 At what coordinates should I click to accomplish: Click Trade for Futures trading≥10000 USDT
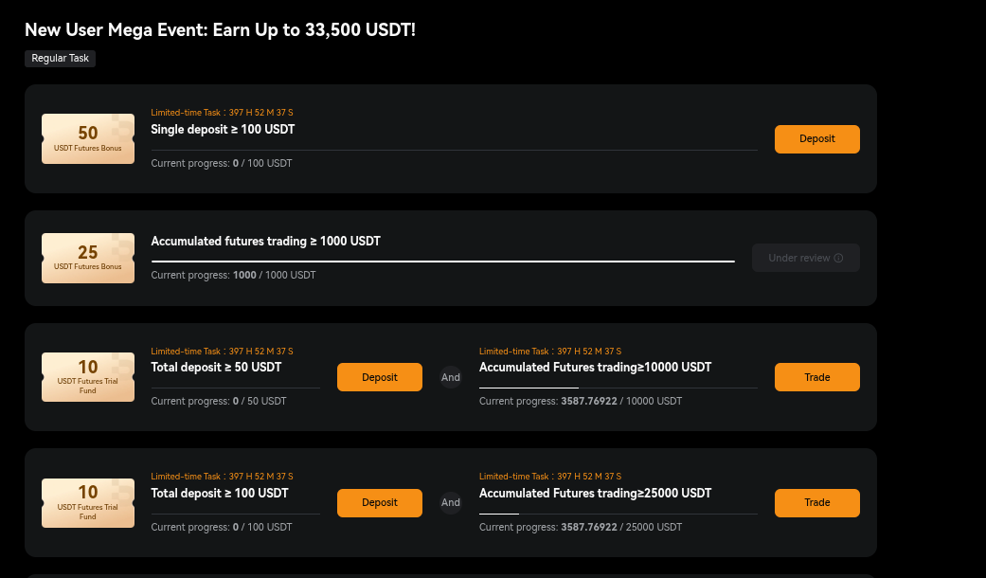pos(816,377)
